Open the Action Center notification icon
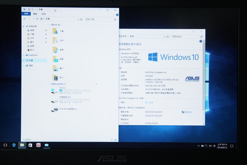The width and height of the screenshot is (247, 165). (x=232, y=146)
